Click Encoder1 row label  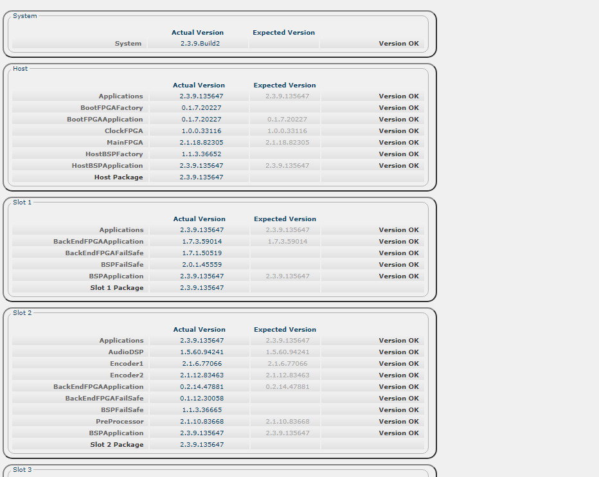pos(127,363)
